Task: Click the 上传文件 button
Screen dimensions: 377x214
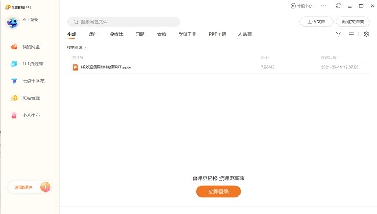Action: coord(317,21)
